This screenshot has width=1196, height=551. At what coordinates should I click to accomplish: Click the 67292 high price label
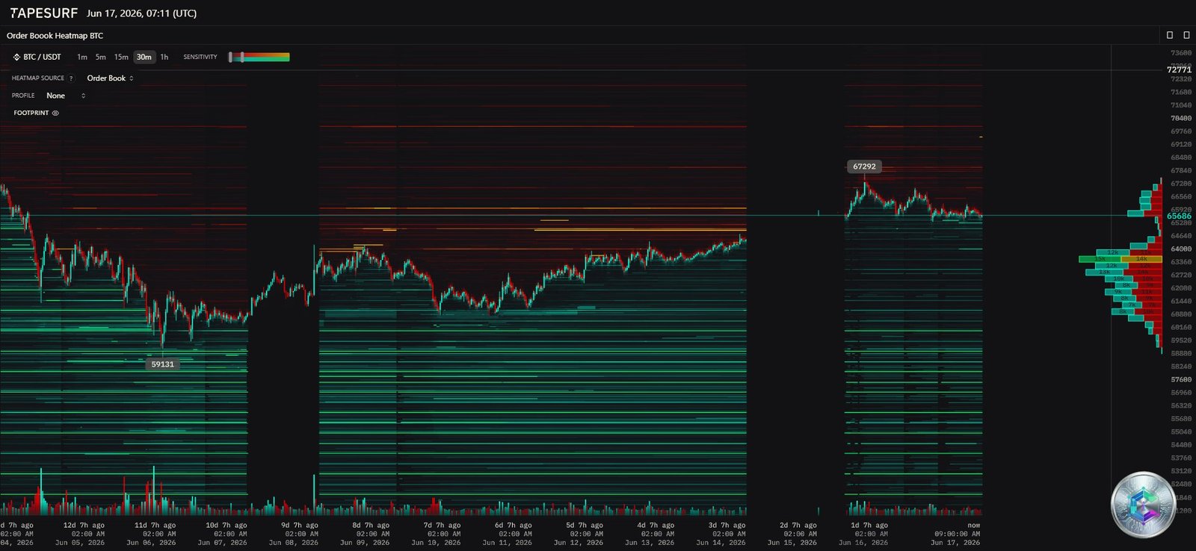[x=864, y=166]
